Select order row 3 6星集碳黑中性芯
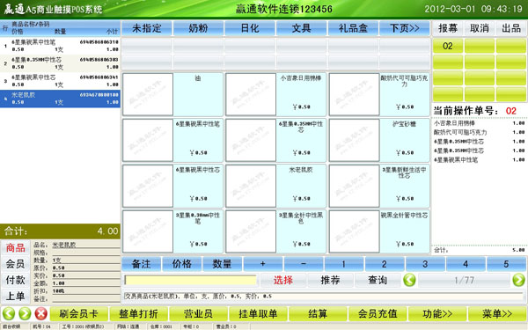Viewport: 528px width, 330px height. click(60, 81)
